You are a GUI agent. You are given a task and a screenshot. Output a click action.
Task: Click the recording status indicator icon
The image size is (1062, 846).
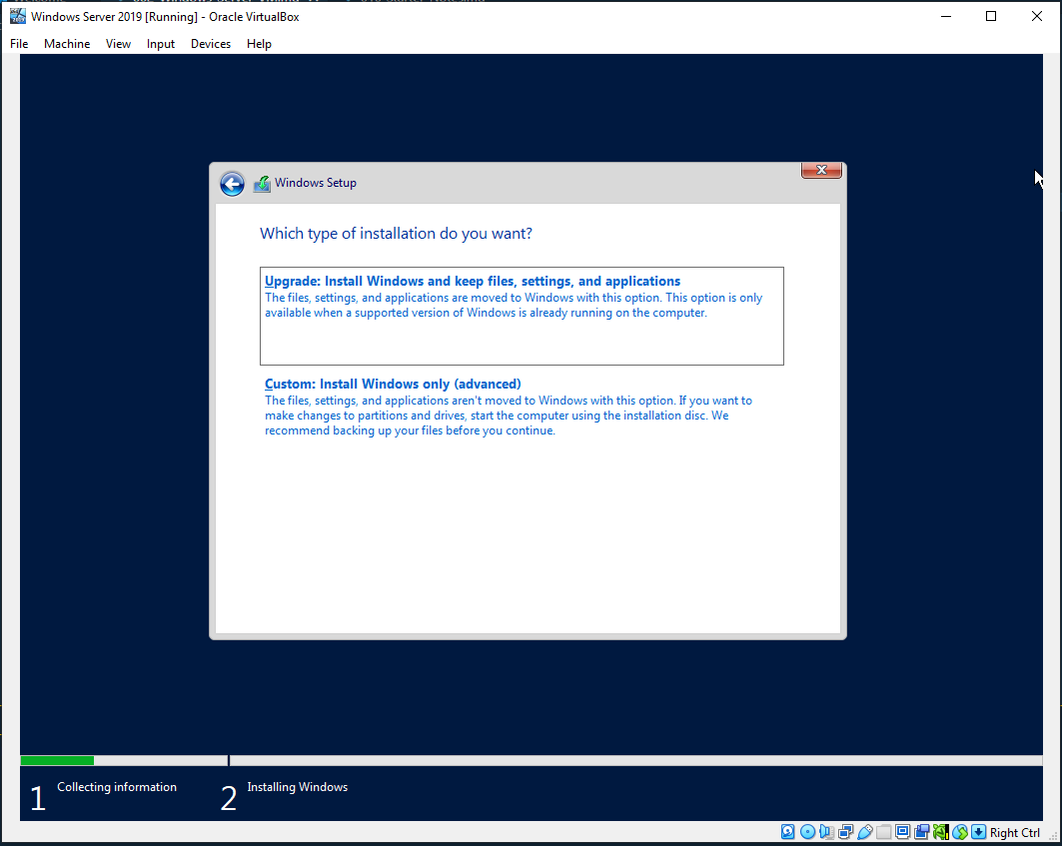(922, 832)
